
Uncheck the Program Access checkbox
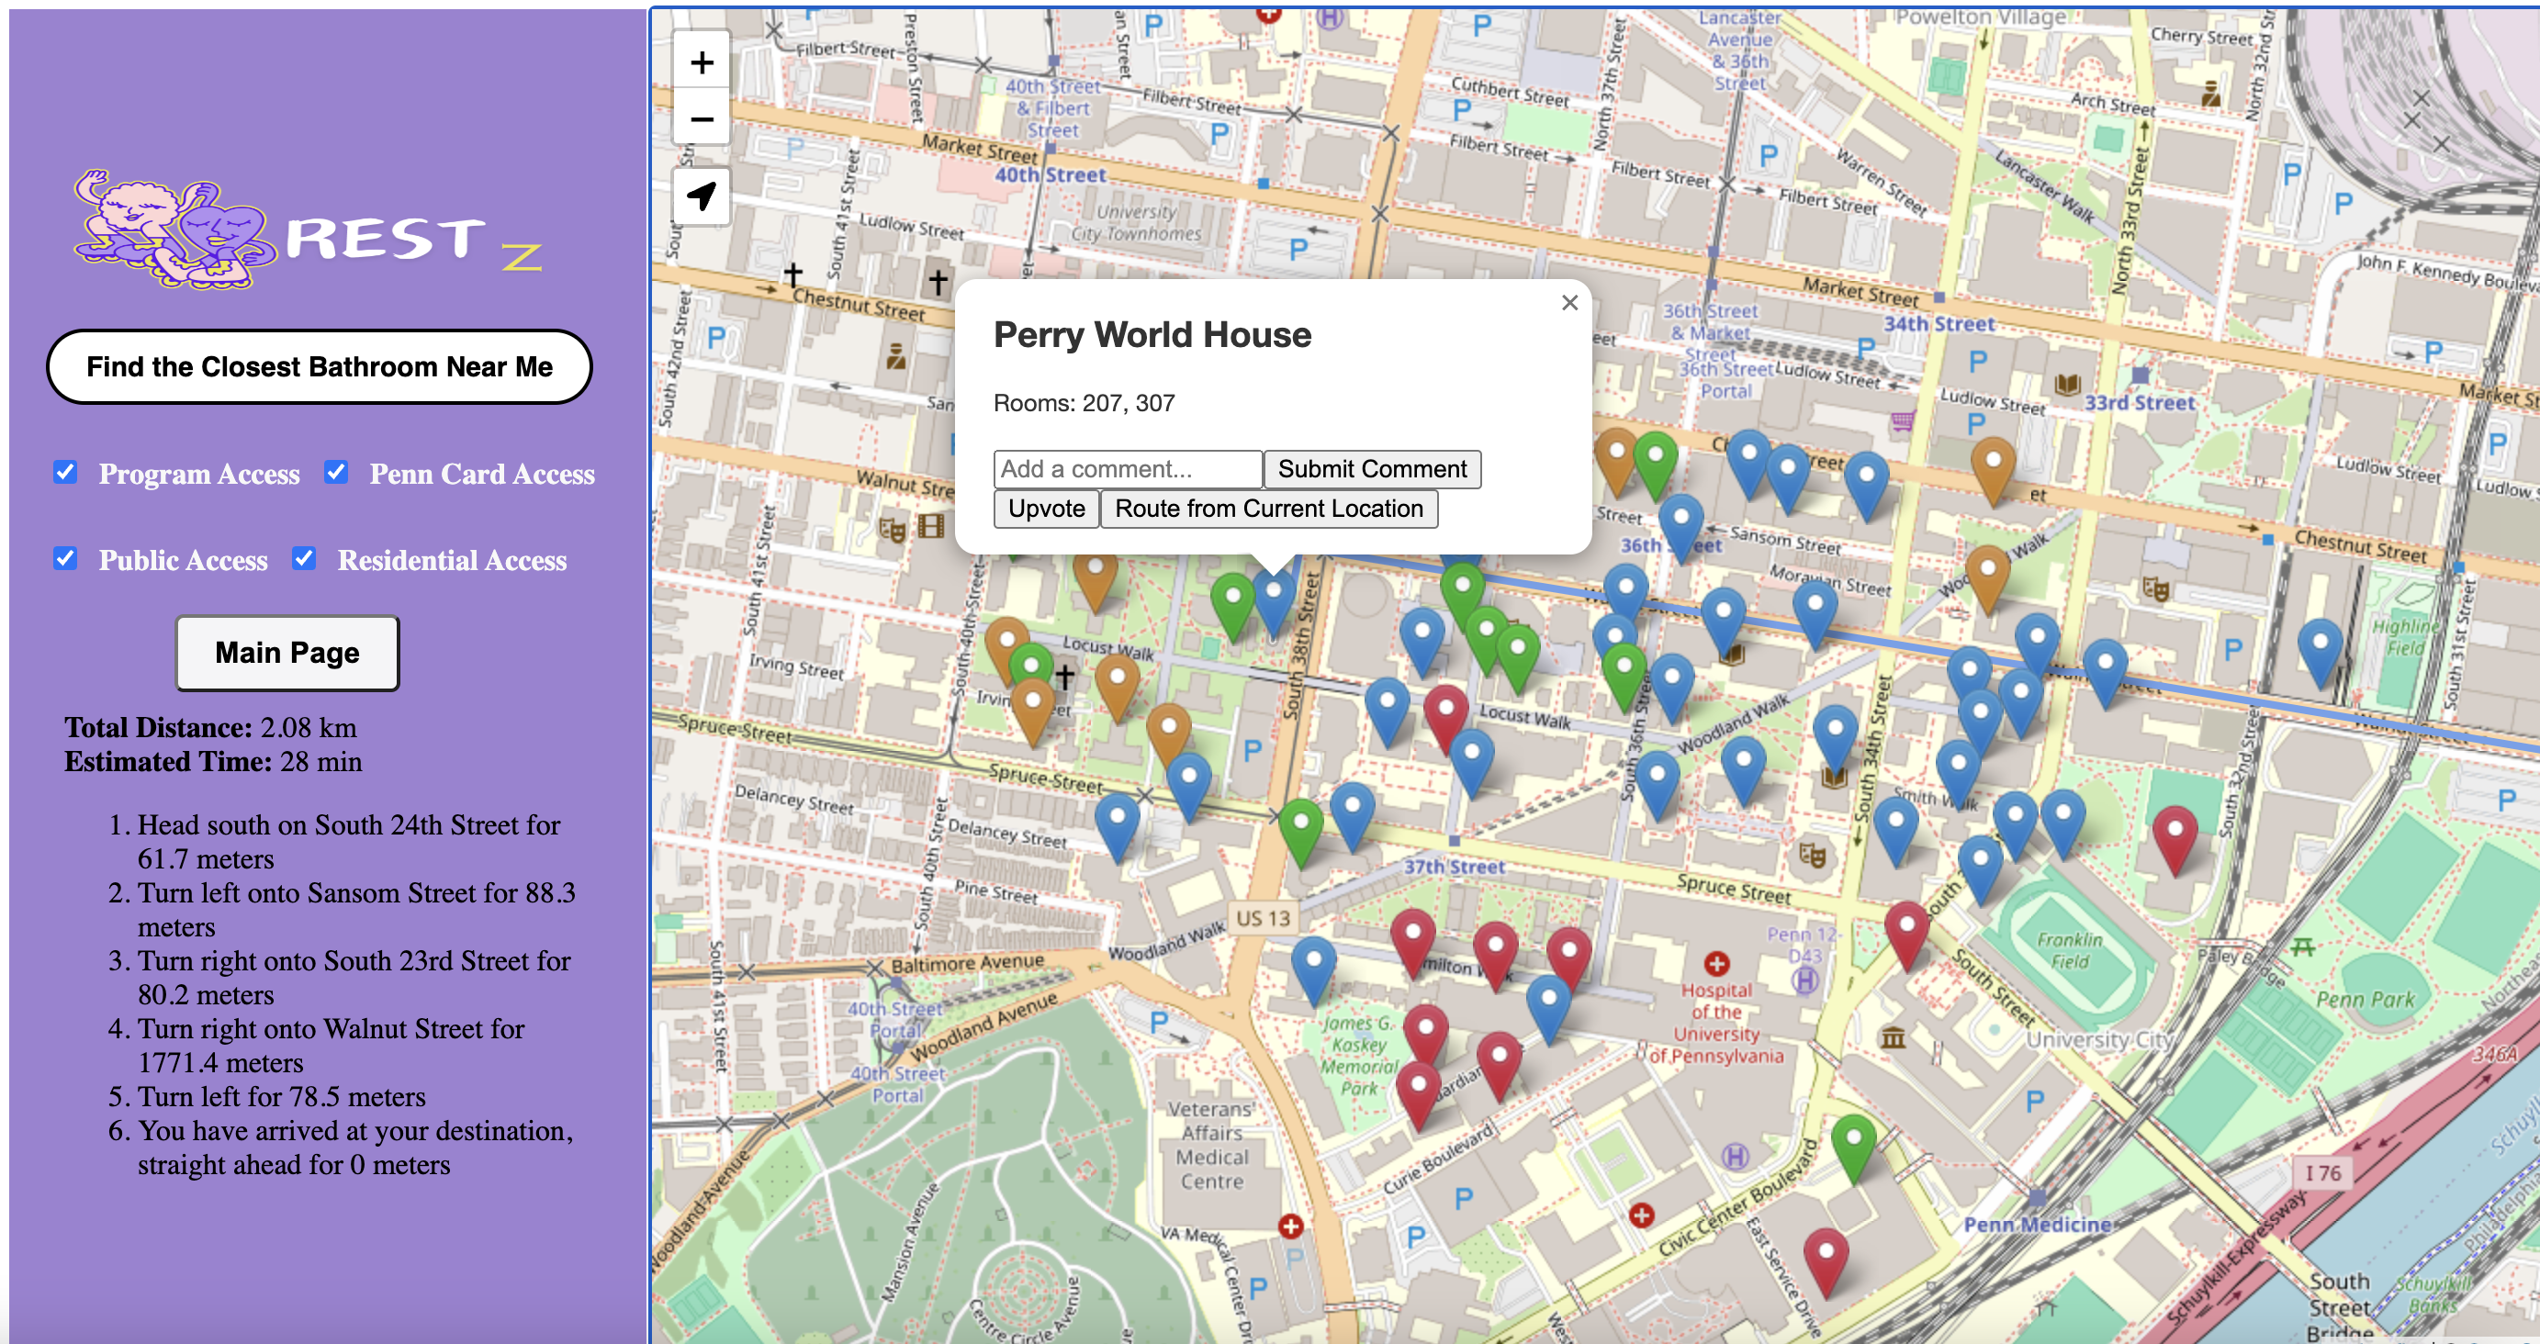pos(65,472)
